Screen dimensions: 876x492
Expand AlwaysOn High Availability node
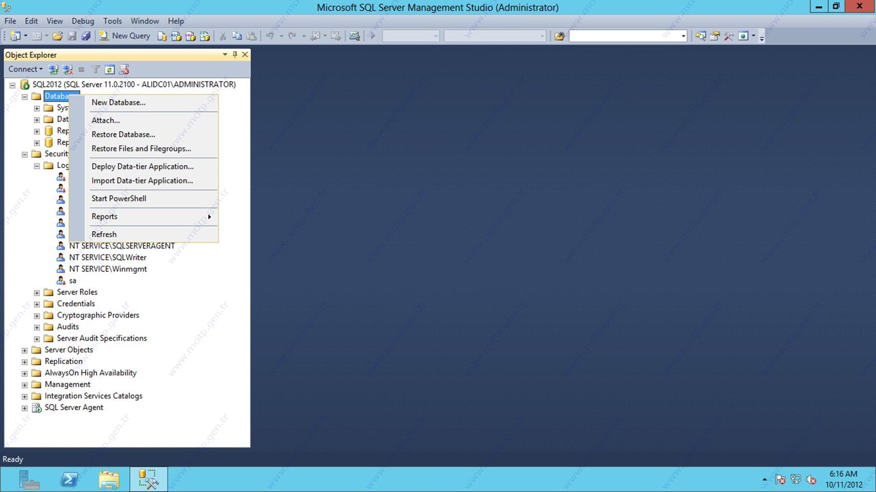click(x=24, y=374)
